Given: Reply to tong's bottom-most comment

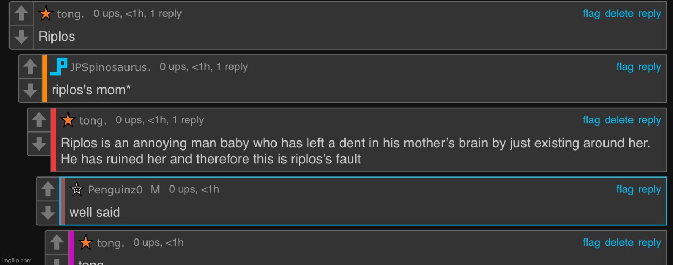Looking at the screenshot, I should pos(649,243).
